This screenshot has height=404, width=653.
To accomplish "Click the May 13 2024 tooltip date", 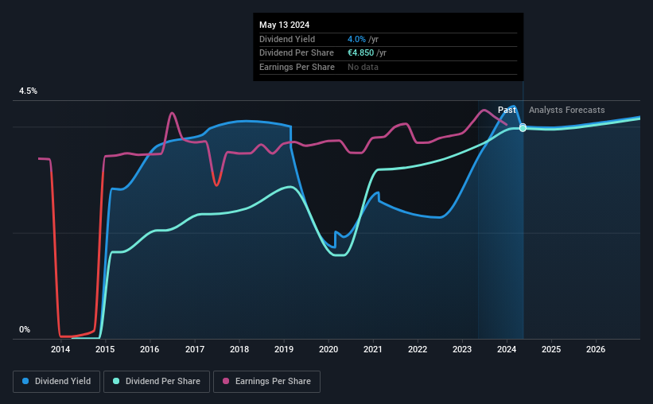I will point(285,25).
